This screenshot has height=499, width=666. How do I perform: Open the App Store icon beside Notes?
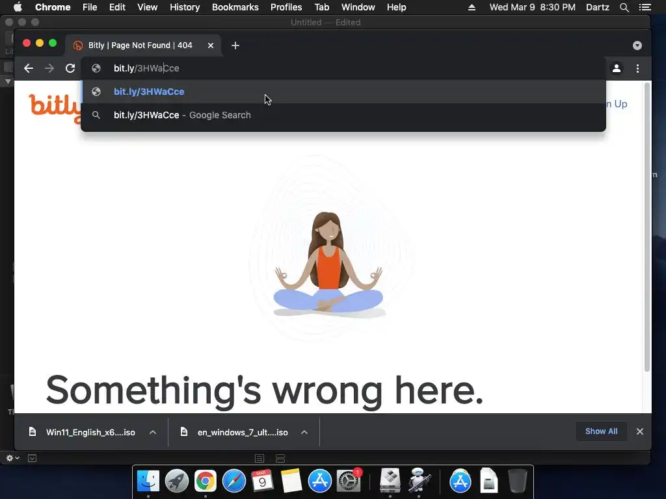pyautogui.click(x=320, y=481)
